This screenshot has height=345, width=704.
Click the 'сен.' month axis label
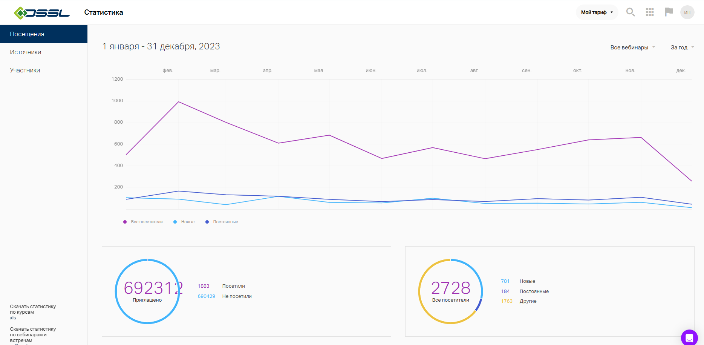pyautogui.click(x=527, y=71)
